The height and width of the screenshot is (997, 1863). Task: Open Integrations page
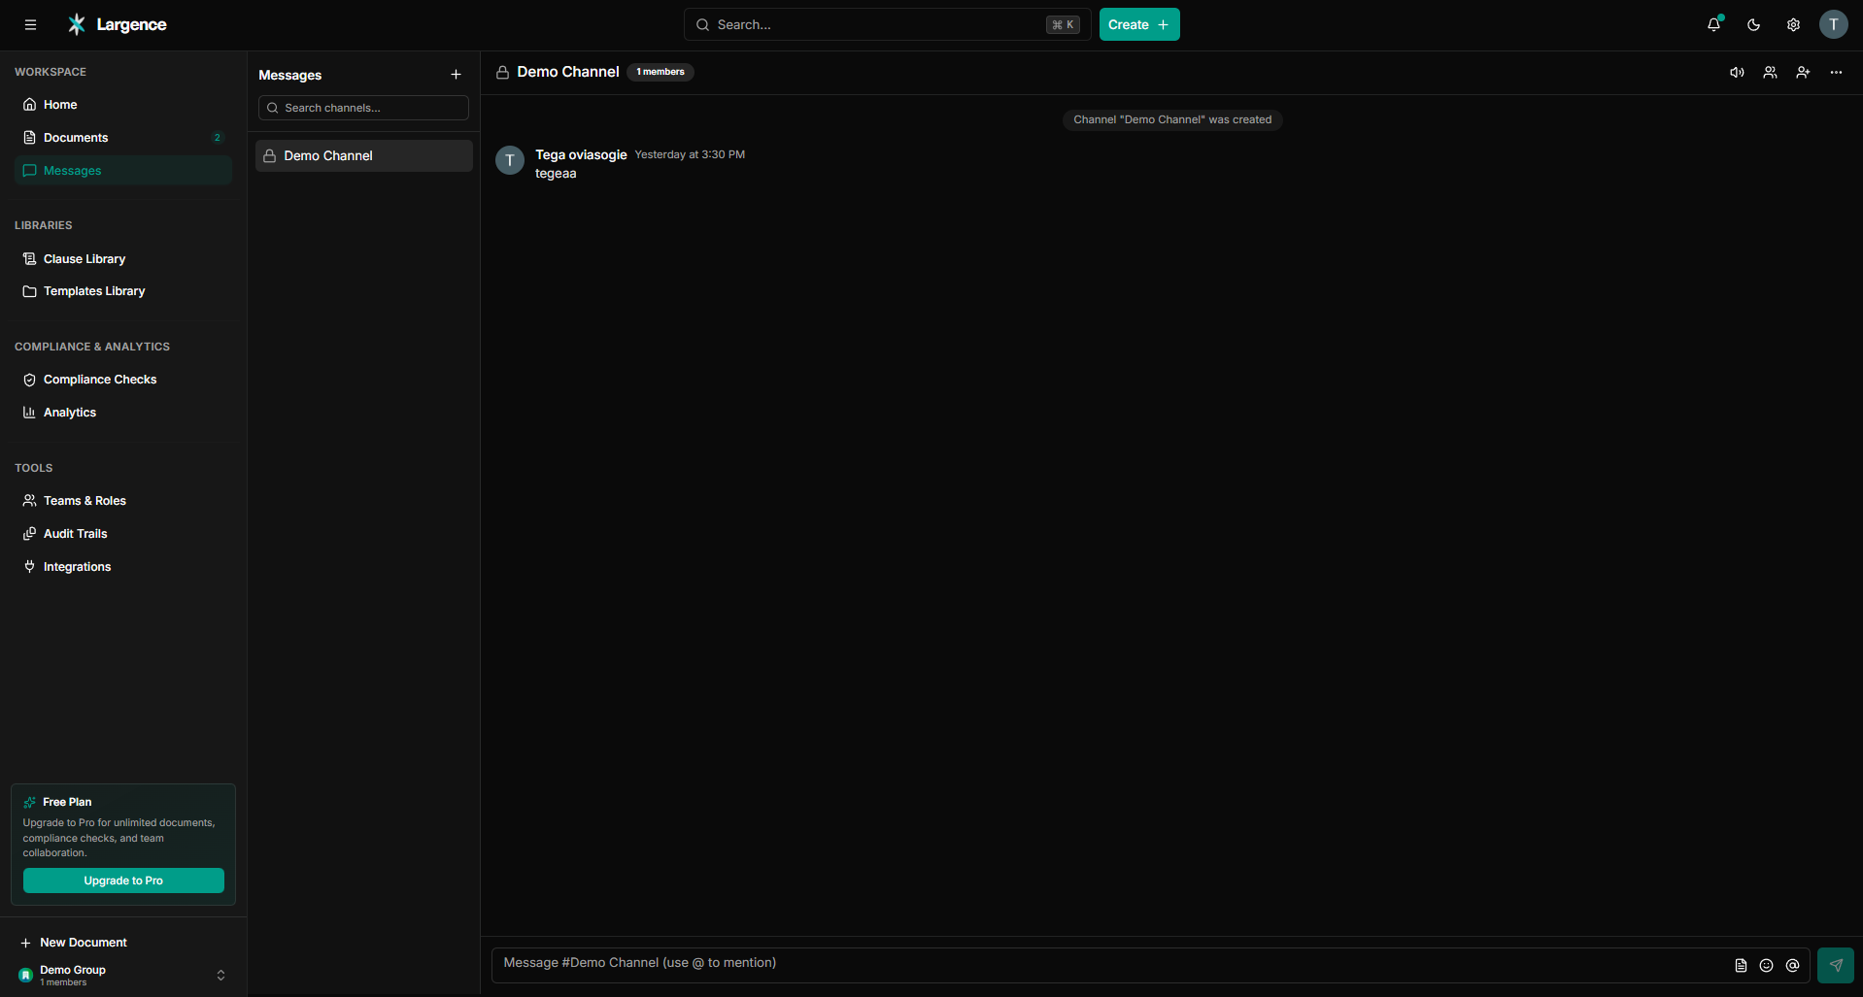(123, 567)
